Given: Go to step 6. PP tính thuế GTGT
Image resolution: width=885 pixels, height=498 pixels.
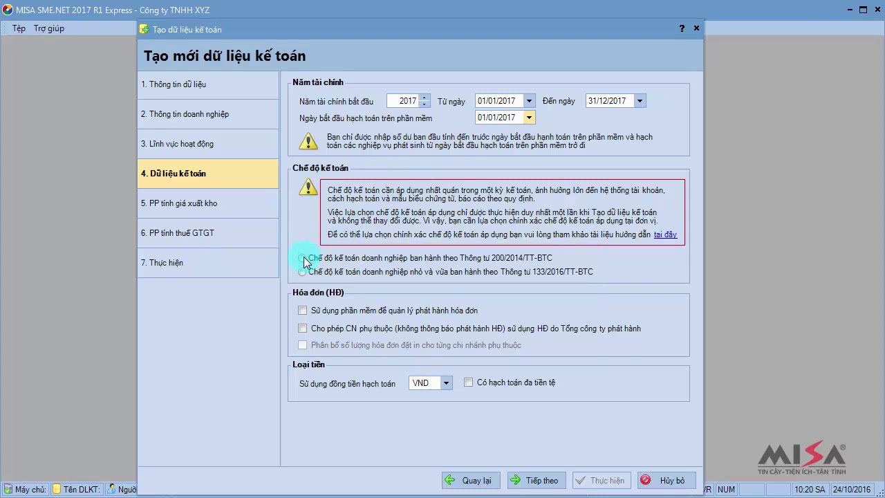Looking at the screenshot, I should click(208, 233).
